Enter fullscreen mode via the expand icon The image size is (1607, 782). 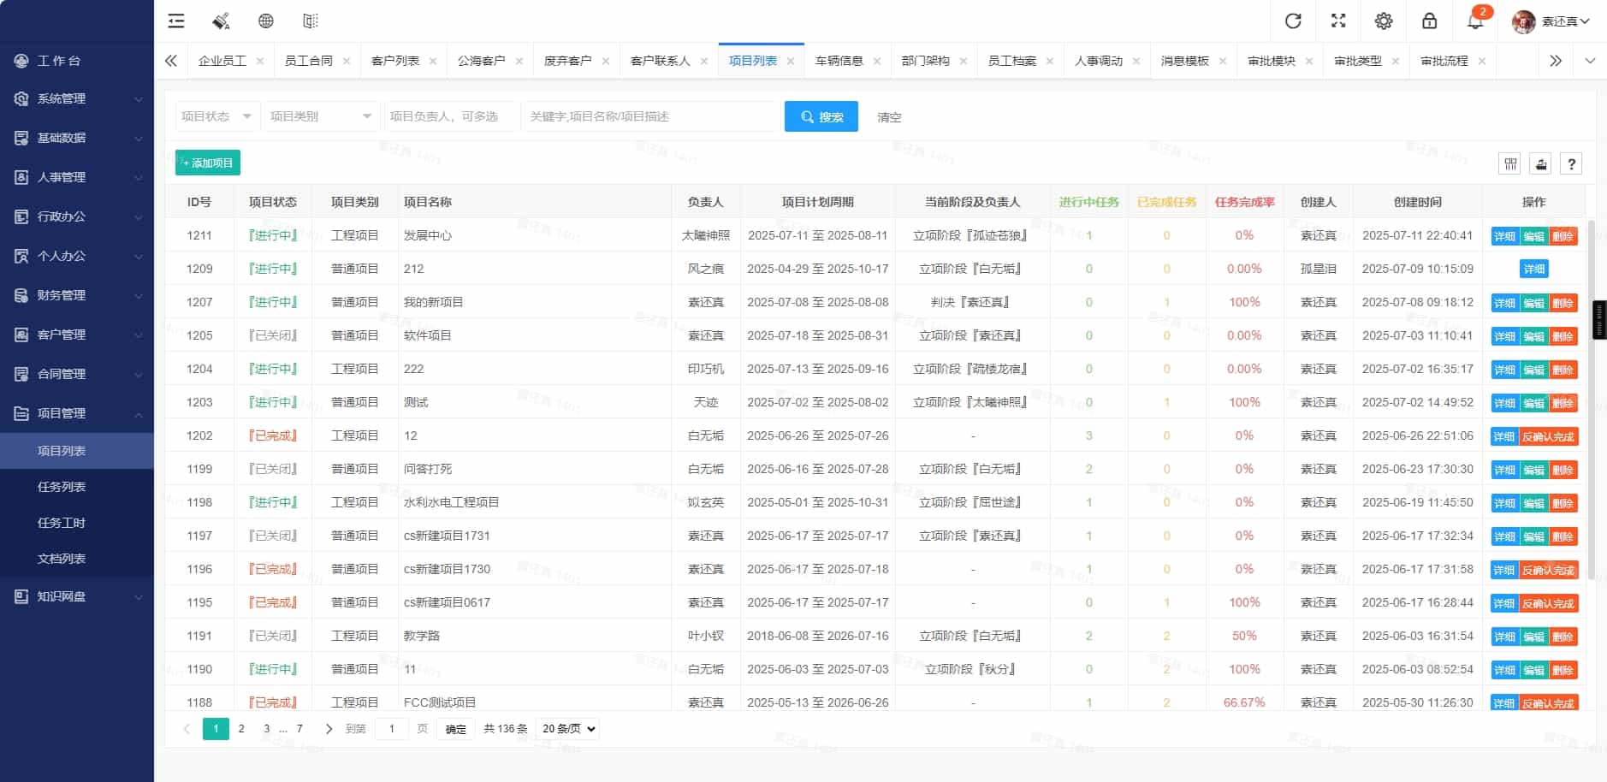pyautogui.click(x=1337, y=21)
